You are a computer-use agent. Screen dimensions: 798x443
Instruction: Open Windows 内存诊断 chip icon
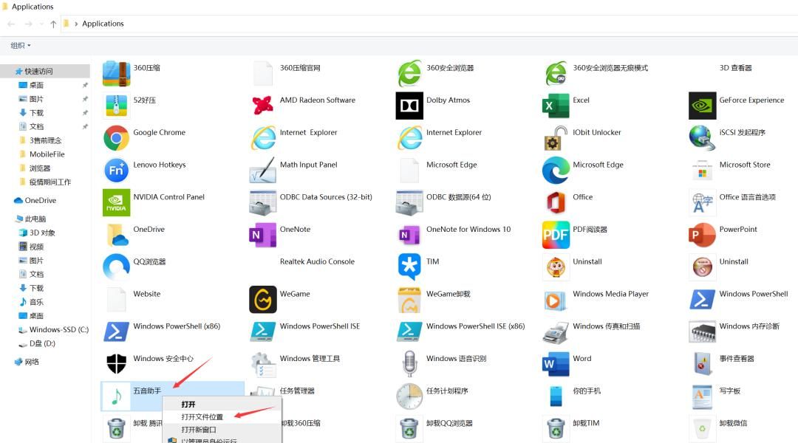tap(703, 332)
